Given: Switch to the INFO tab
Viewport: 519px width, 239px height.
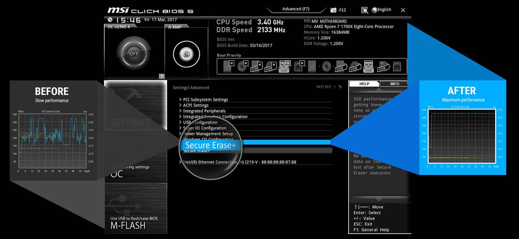Looking at the screenshot, I should 394,84.
